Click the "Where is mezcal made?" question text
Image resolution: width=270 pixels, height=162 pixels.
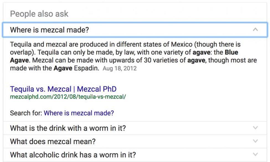pyautogui.click(x=49, y=30)
